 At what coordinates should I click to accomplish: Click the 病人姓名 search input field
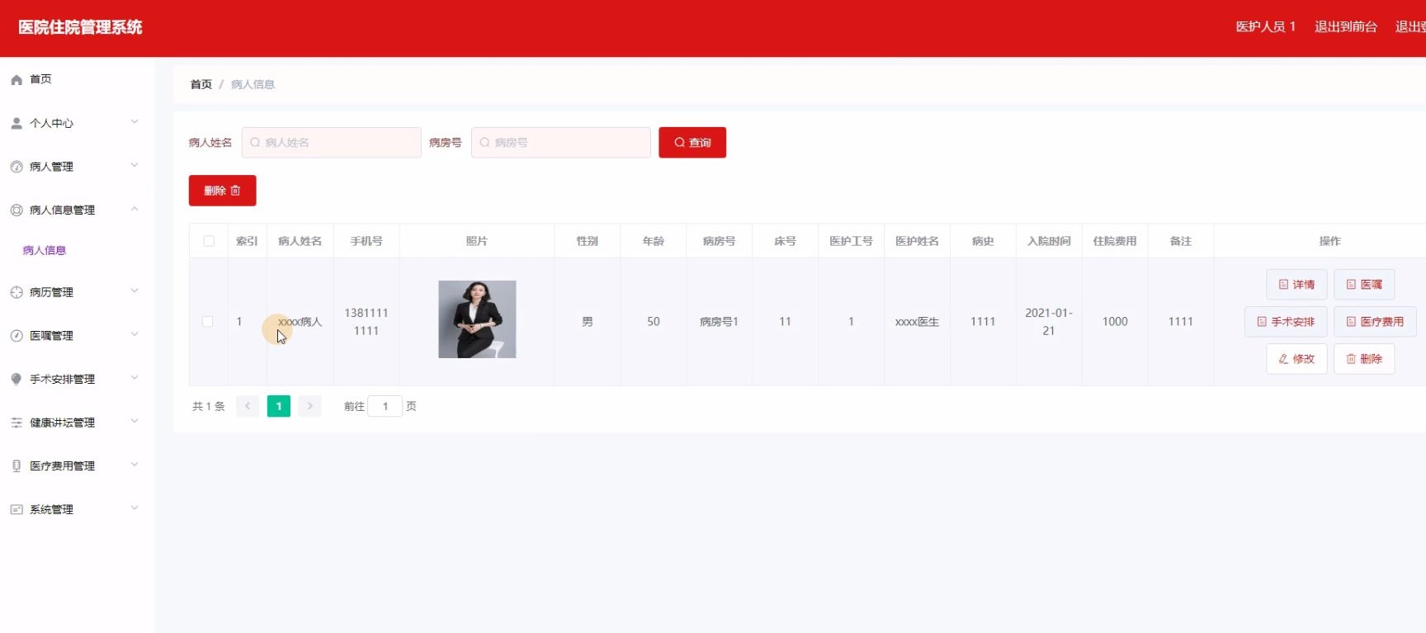coord(332,143)
